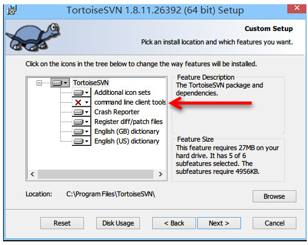Image resolution: width=308 pixels, height=245 pixels.
Task: Select the English (US) dictionary label
Action: pyautogui.click(x=127, y=141)
